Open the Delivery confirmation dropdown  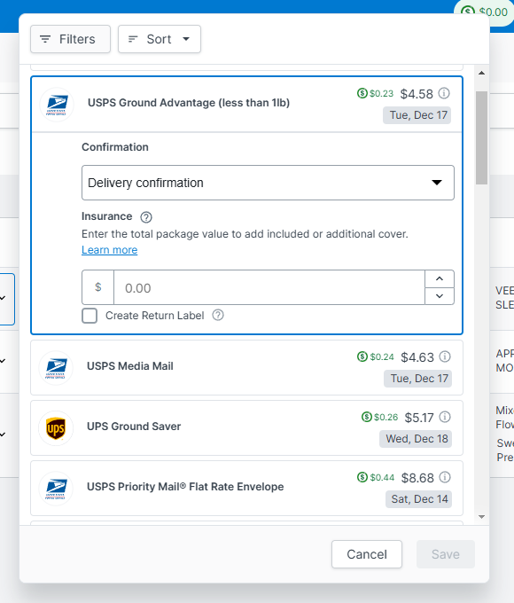[x=268, y=183]
